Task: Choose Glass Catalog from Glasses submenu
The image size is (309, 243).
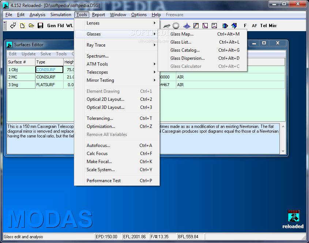Action: coord(202,50)
